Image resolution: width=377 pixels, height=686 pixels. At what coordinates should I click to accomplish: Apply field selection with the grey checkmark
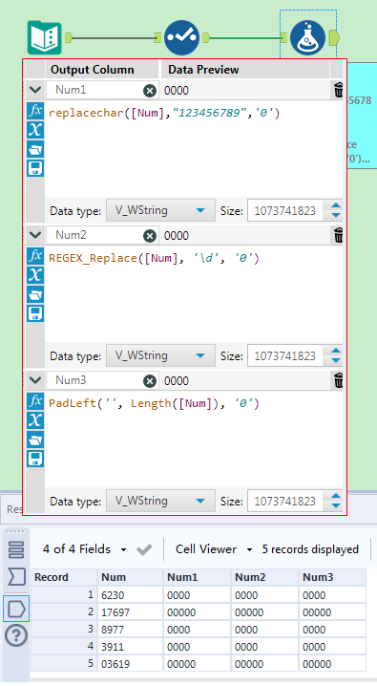click(144, 549)
